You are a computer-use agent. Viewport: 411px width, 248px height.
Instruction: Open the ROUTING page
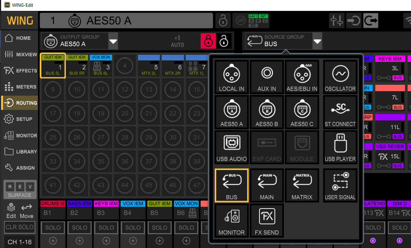click(x=20, y=103)
